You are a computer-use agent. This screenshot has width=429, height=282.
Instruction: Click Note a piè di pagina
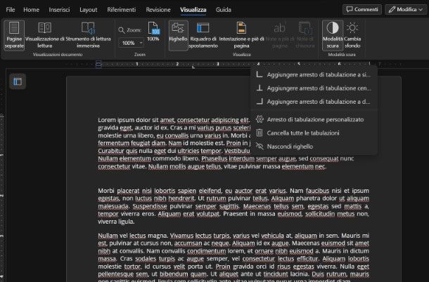280,36
